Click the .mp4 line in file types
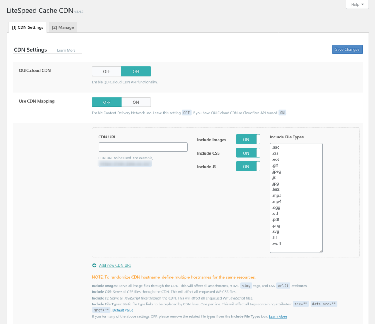This screenshot has width=375, height=324. [x=276, y=201]
